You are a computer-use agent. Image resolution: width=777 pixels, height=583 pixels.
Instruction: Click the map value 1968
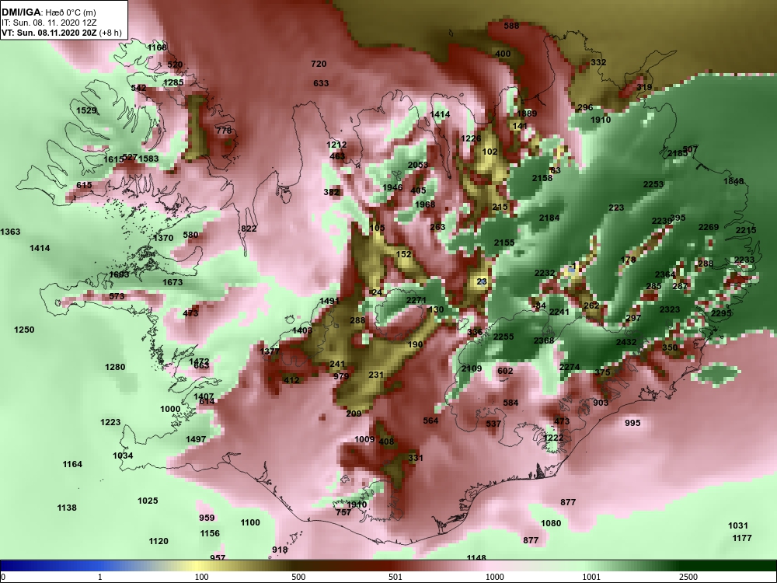tap(425, 204)
